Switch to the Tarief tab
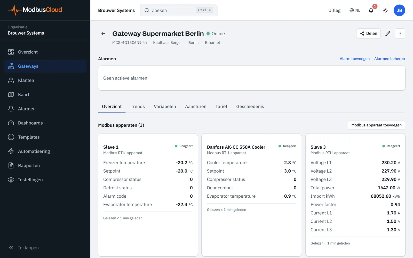This screenshot has width=413, height=258. tap(221, 107)
